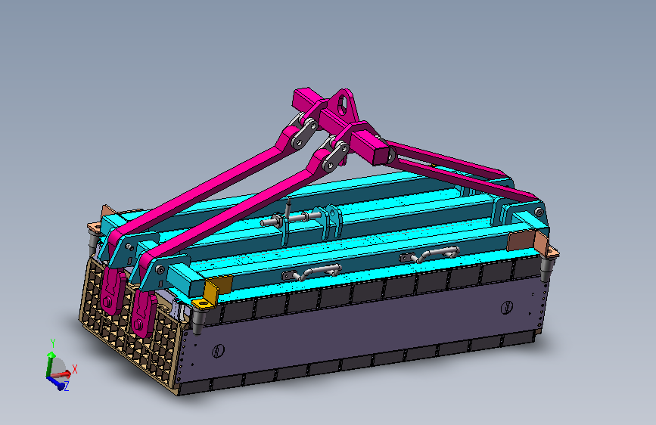
Task: Select the magenta square cross beam
Action: [x=341, y=126]
